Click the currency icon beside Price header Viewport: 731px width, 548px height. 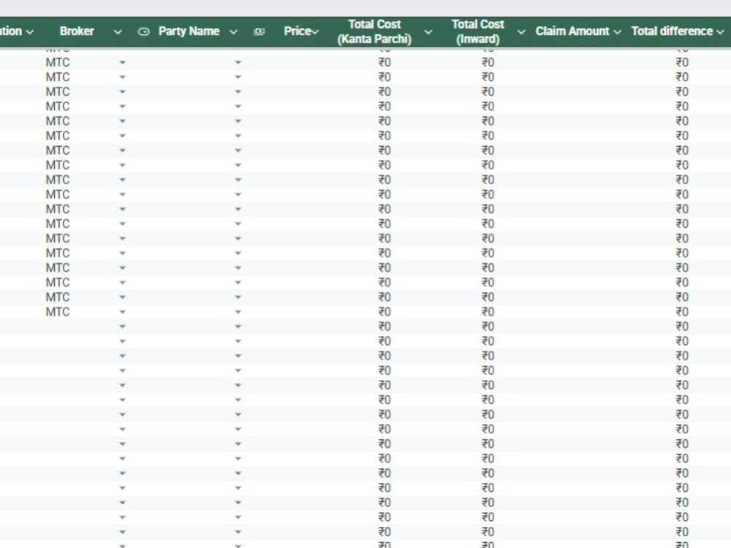click(260, 31)
